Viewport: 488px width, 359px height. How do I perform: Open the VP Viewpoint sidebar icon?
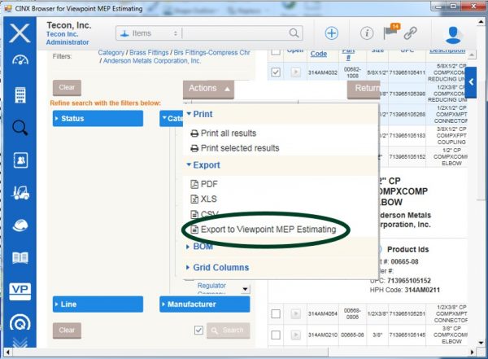coord(20,291)
